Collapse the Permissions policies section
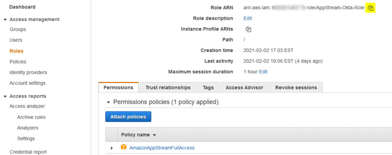392x155 pixels. [108, 102]
